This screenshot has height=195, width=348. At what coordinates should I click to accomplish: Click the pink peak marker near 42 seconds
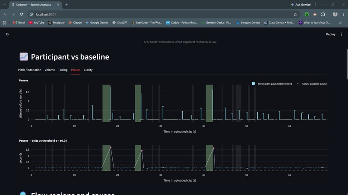pyautogui.click(x=213, y=148)
